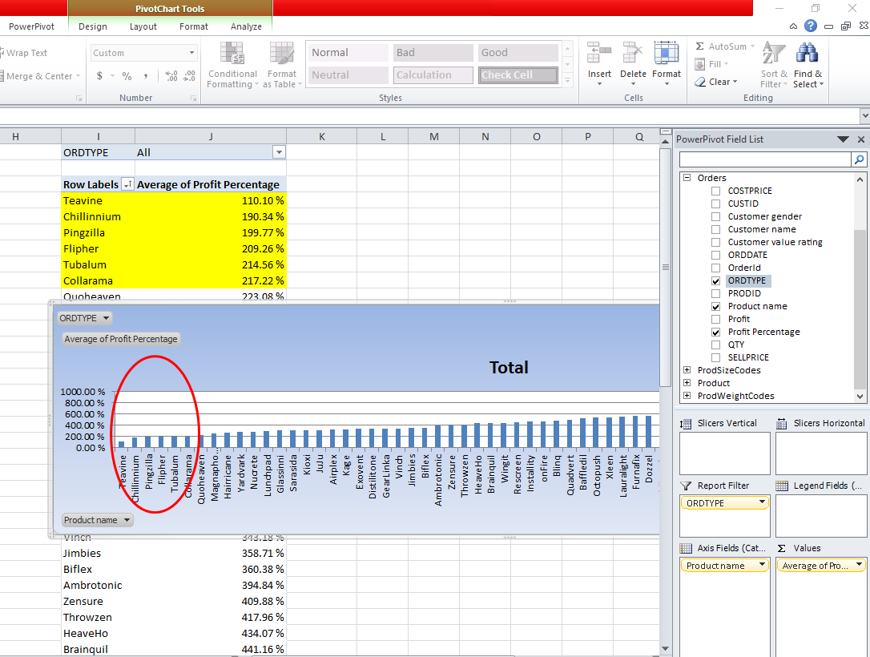Image resolution: width=870 pixels, height=657 pixels.
Task: Apply the Check Cell style
Action: tap(518, 75)
